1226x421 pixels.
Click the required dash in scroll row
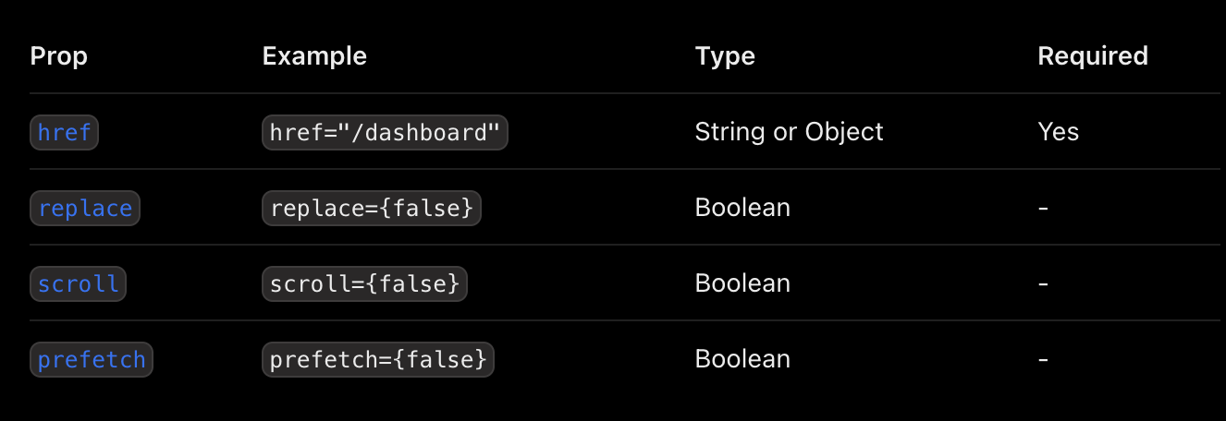click(1043, 283)
